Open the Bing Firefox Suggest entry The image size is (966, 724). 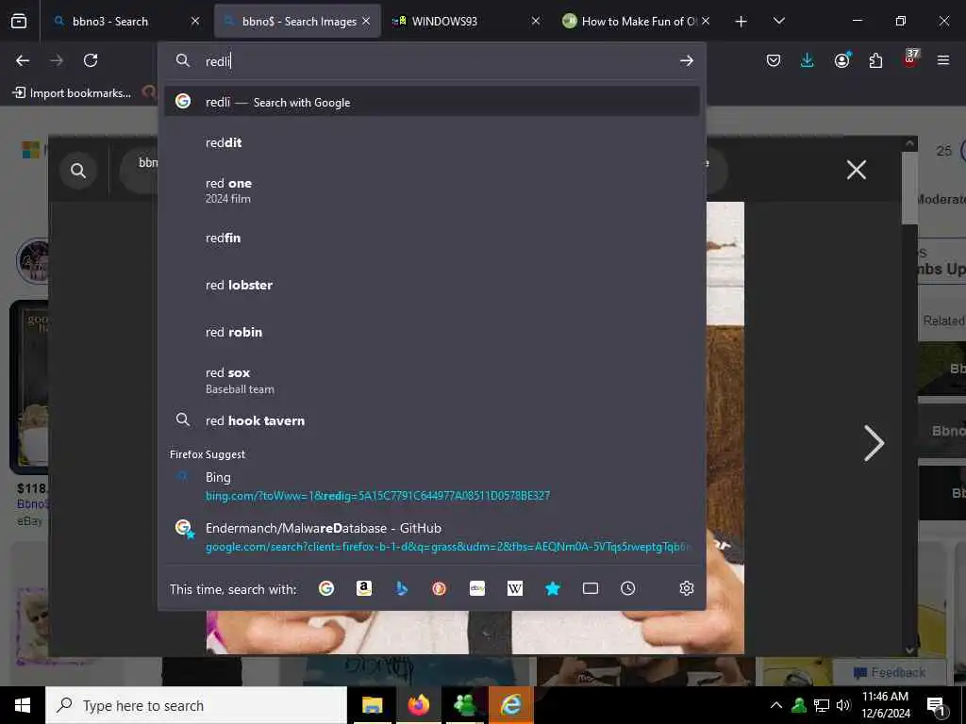pos(432,485)
